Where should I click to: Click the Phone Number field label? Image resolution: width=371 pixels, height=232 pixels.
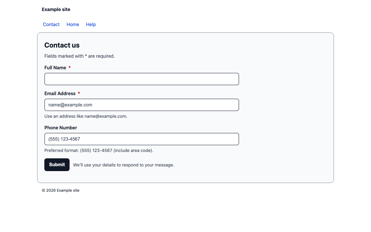point(61,128)
